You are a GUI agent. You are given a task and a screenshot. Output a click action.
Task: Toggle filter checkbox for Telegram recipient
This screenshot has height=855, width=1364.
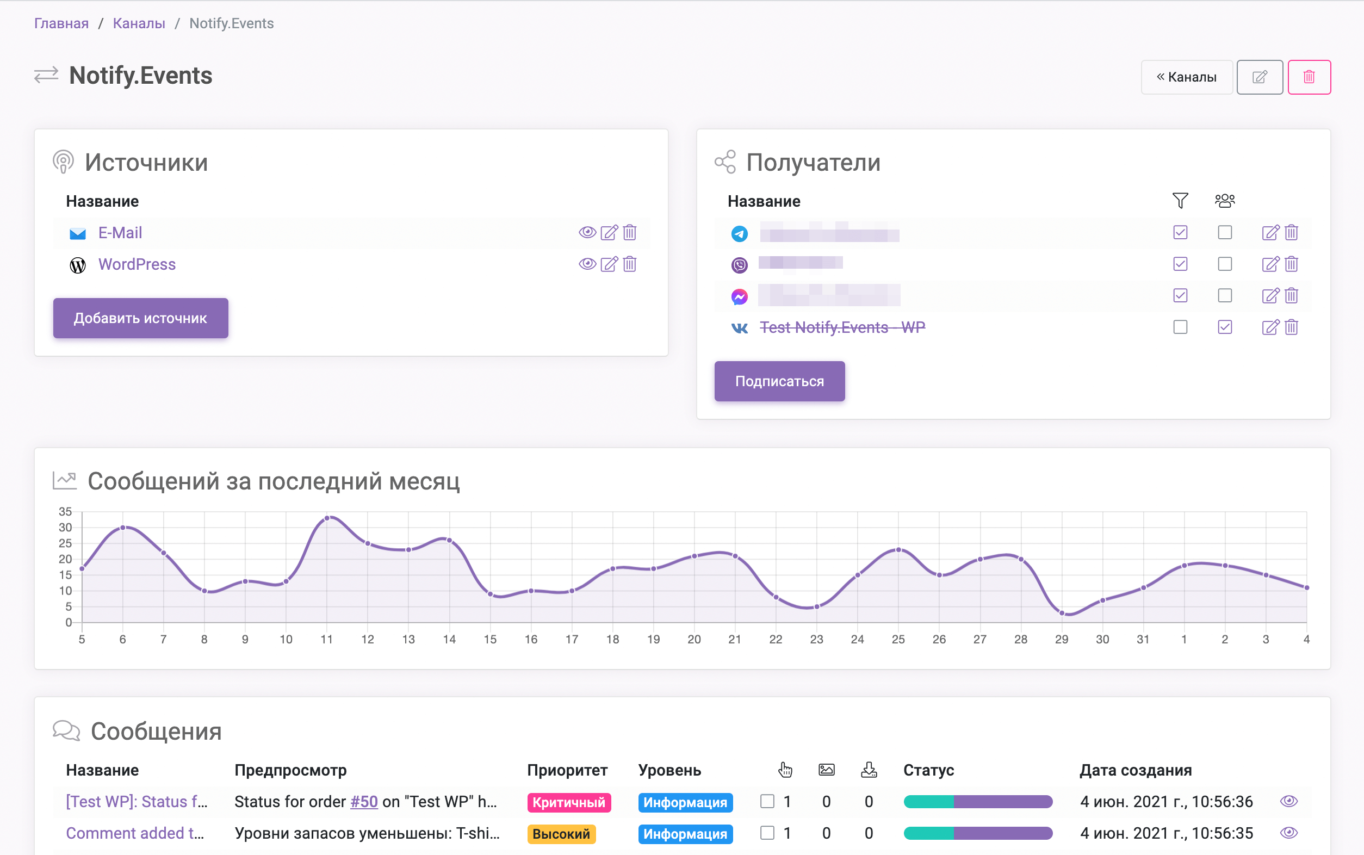coord(1180,232)
